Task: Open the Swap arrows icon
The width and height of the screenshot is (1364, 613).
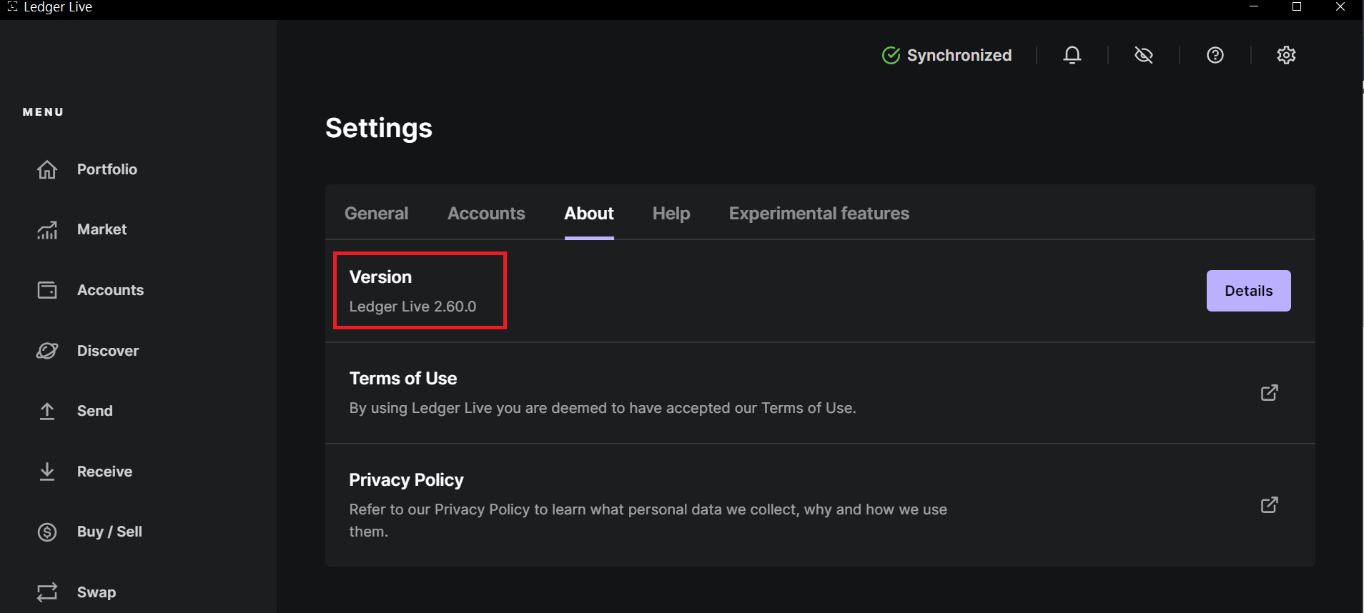Action: tap(47, 592)
